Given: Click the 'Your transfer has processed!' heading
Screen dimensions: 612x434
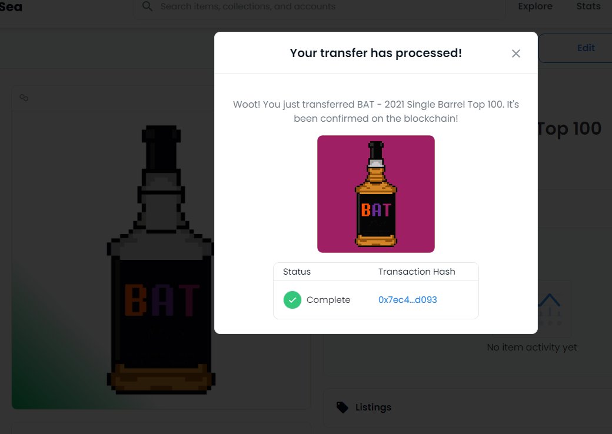Looking at the screenshot, I should click(376, 53).
